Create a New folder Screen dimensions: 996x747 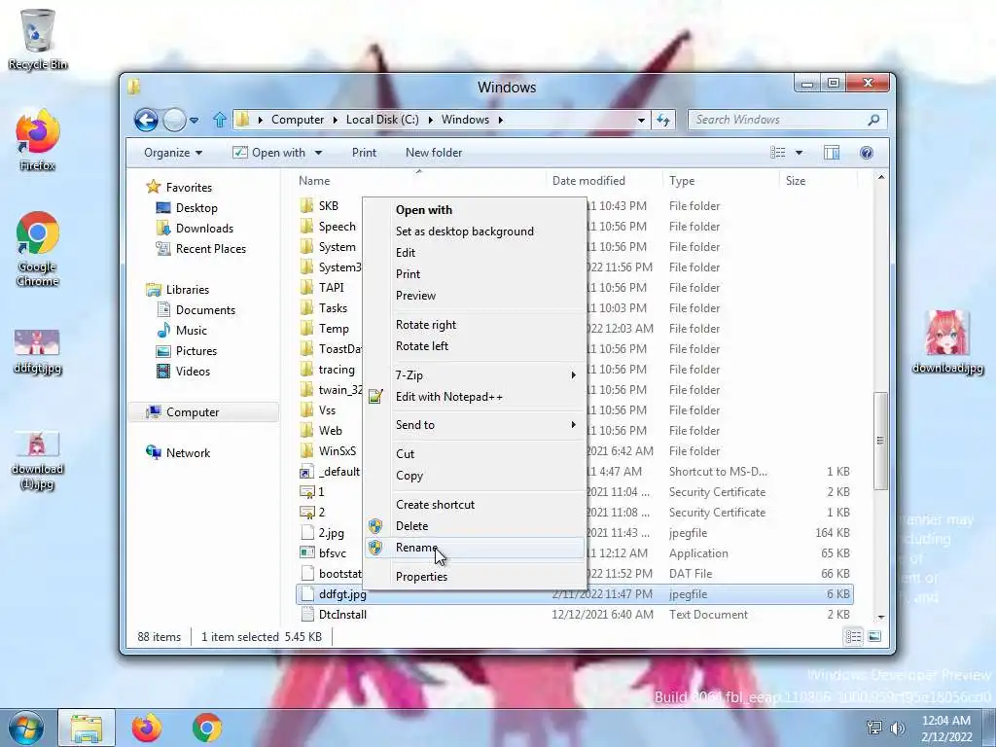pyautogui.click(x=434, y=153)
